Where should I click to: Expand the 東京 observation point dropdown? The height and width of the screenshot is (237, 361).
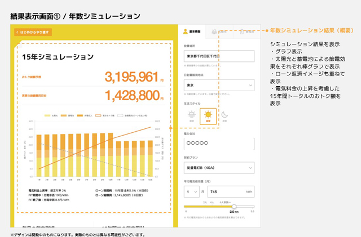click(219, 85)
